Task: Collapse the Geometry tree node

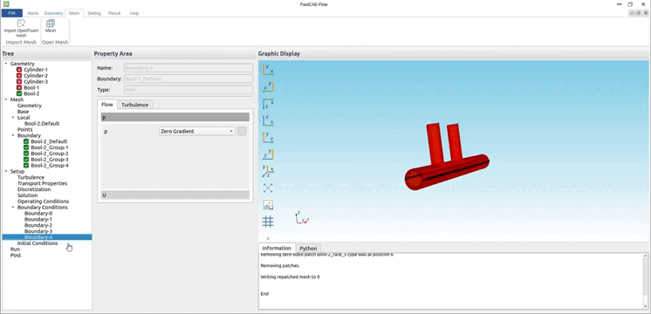Action: click(x=6, y=64)
